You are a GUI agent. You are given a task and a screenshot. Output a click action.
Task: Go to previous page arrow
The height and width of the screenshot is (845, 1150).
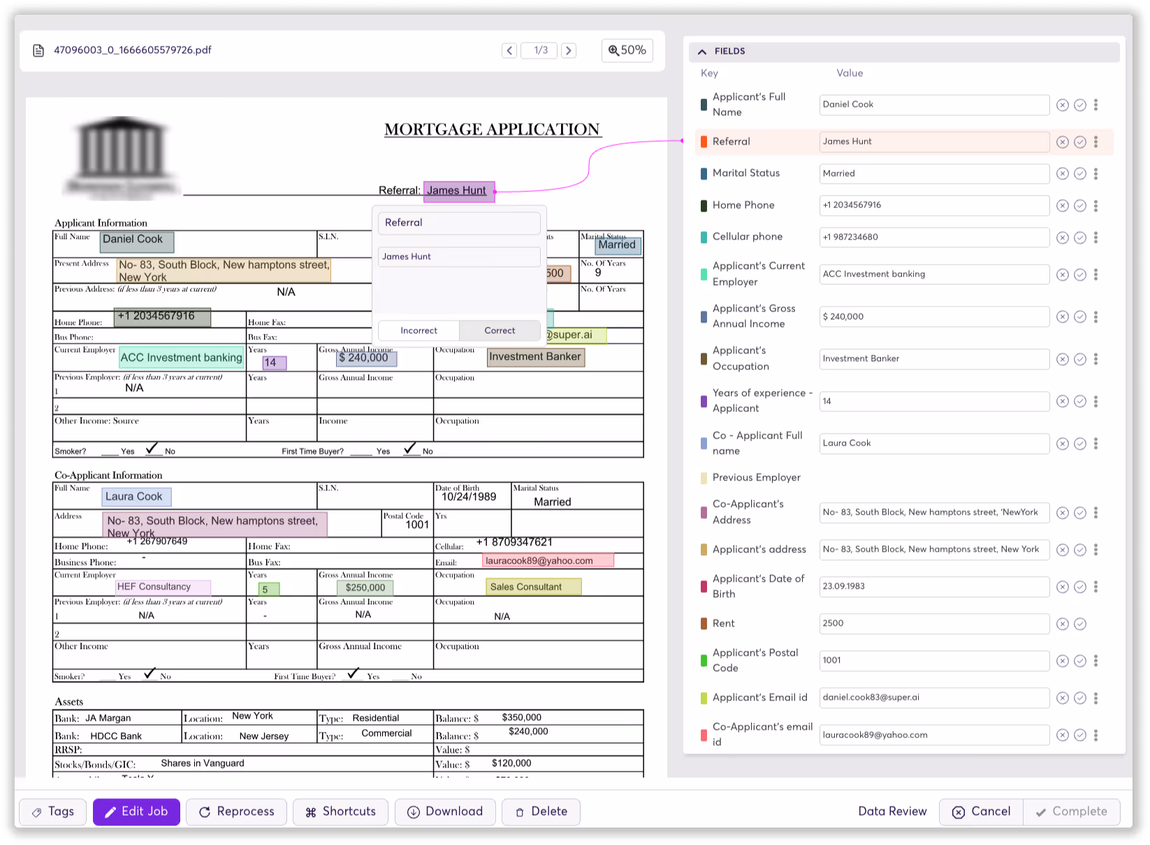(510, 50)
